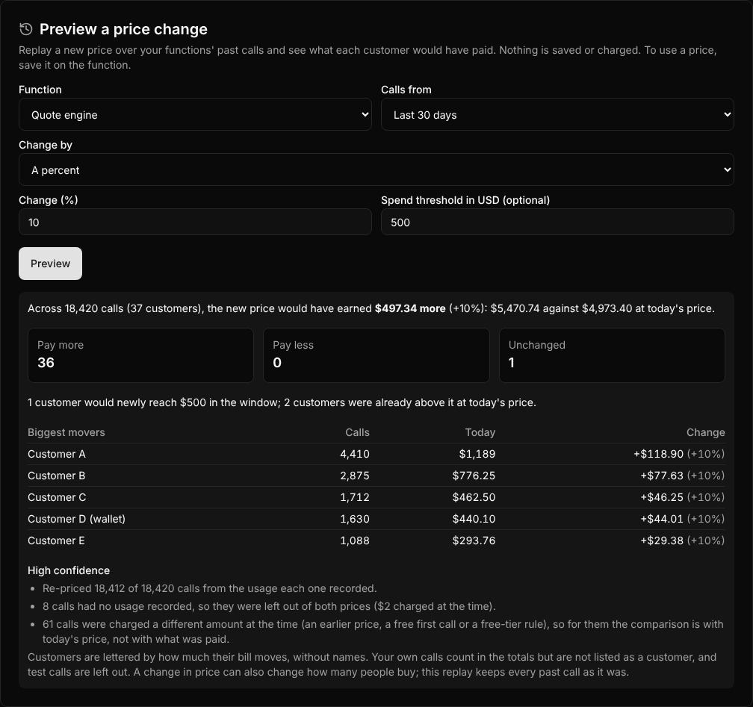753x707 pixels.
Task: Click the $776.25 today amount
Action: pos(474,475)
